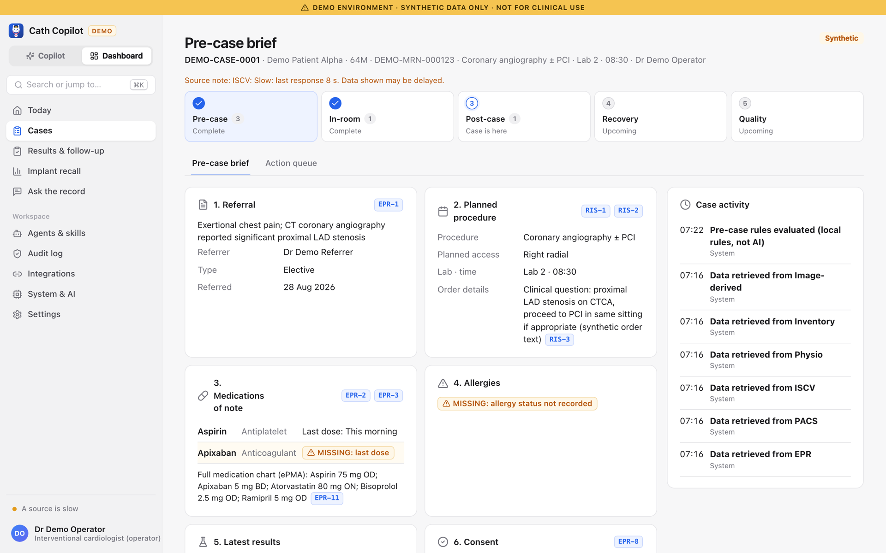The image size is (886, 553).
Task: Open source reference RIS-2
Action: tap(629, 211)
